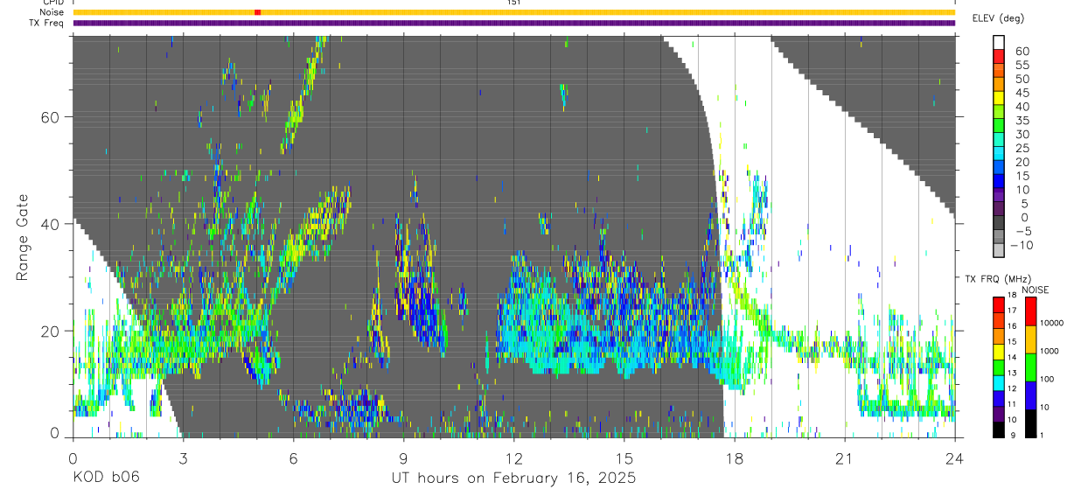1074x496 pixels.
Task: Click the light gray bottom segment of ELEV colorbar
Action: (x=999, y=250)
